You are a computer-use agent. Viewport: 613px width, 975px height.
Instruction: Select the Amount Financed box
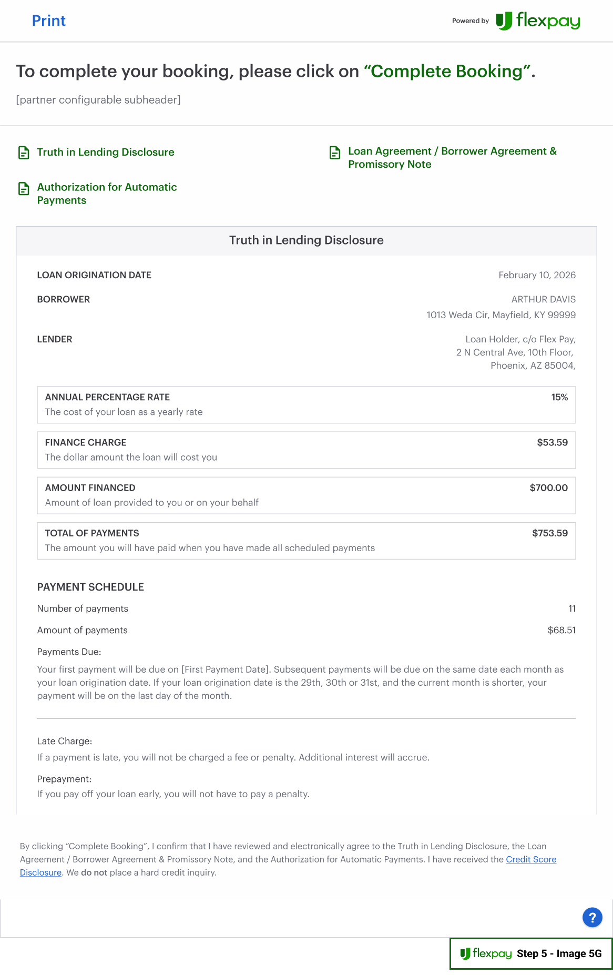[x=306, y=495]
